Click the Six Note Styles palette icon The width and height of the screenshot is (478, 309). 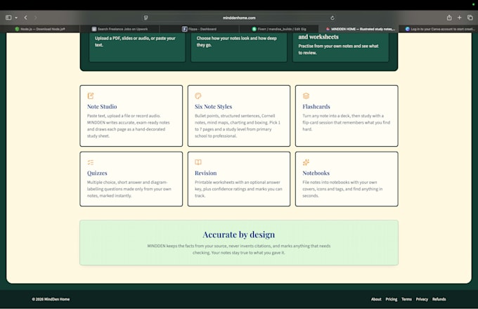(198, 96)
